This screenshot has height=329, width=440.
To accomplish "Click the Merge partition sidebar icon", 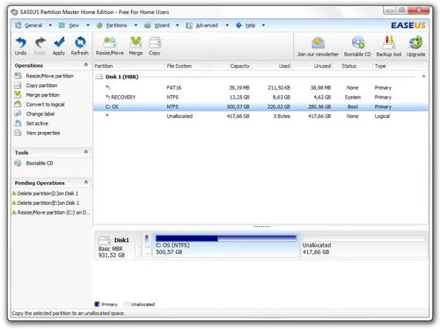I will point(18,95).
